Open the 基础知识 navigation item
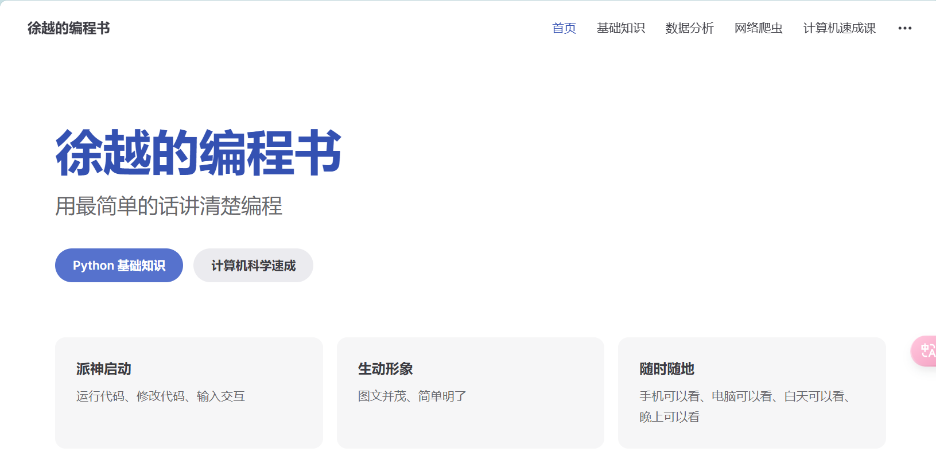Screen dimensions: 936x475 point(620,28)
